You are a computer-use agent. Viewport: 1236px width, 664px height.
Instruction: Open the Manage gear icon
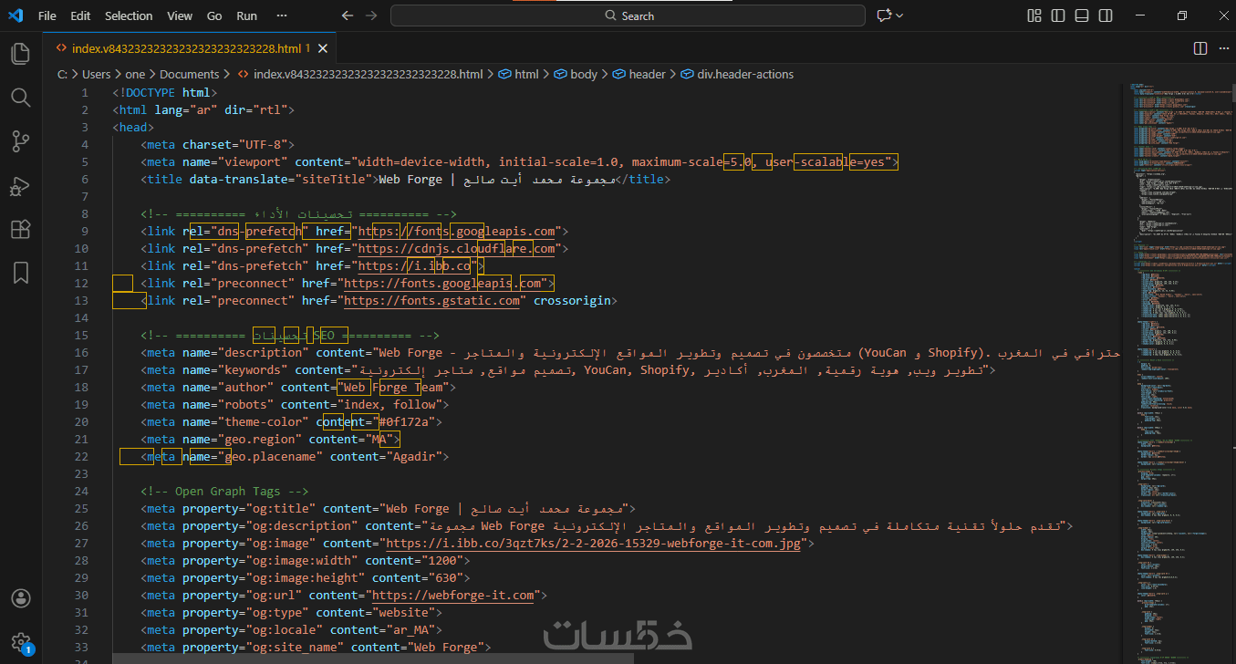pyautogui.click(x=20, y=642)
